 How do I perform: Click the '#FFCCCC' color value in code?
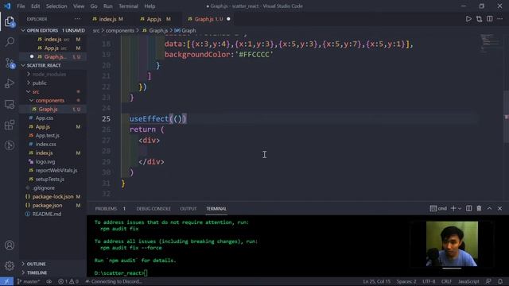click(254, 55)
